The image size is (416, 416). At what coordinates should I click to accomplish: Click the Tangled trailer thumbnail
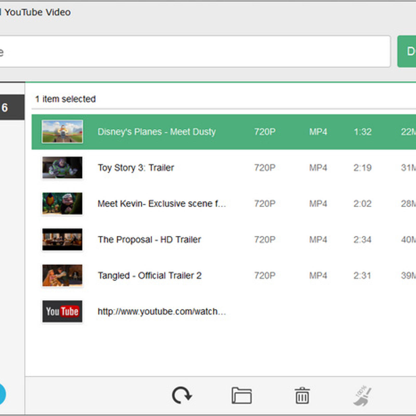62,275
